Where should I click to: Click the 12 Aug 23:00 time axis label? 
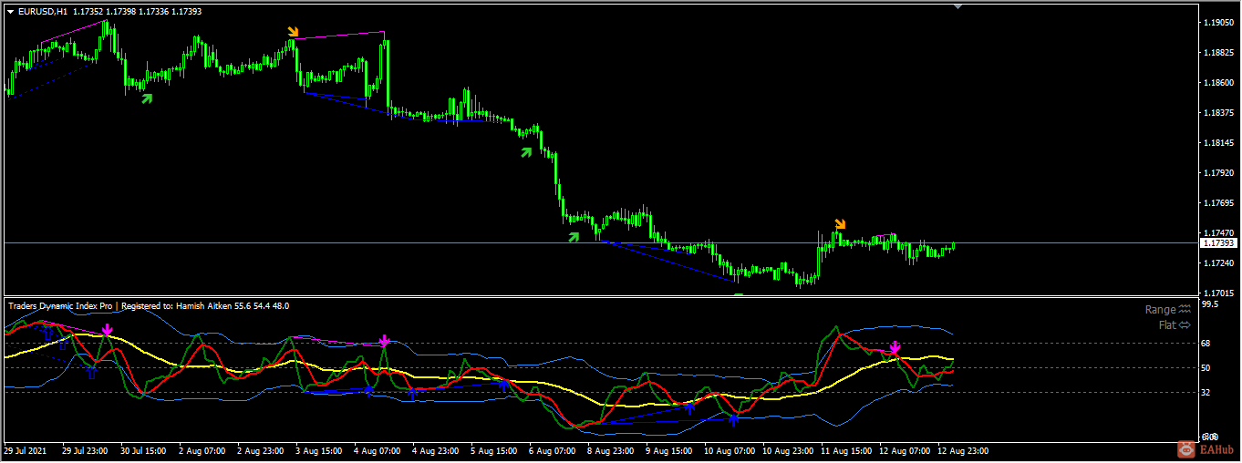(961, 451)
